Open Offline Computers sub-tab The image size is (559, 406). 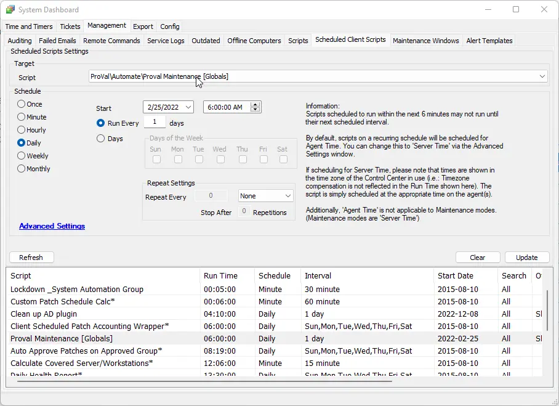point(254,41)
